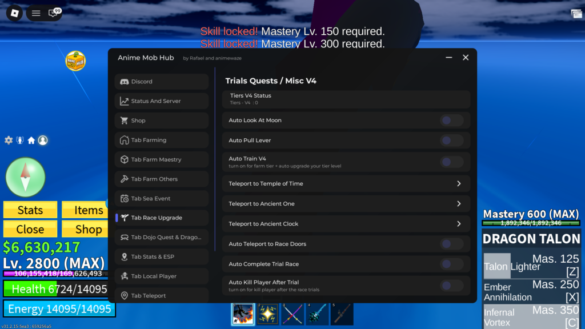Open Tab Local Player
The image size is (585, 329).
[162, 276]
